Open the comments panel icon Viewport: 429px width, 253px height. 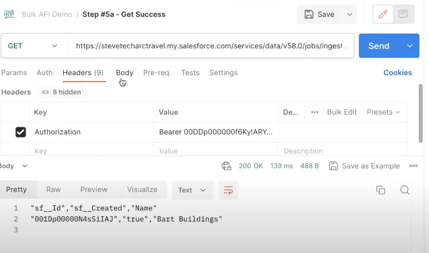pos(403,14)
